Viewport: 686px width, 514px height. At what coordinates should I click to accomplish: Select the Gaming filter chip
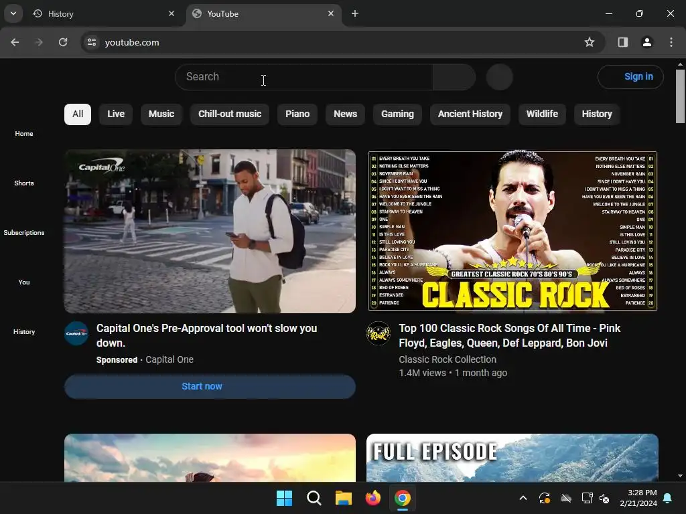coord(397,114)
